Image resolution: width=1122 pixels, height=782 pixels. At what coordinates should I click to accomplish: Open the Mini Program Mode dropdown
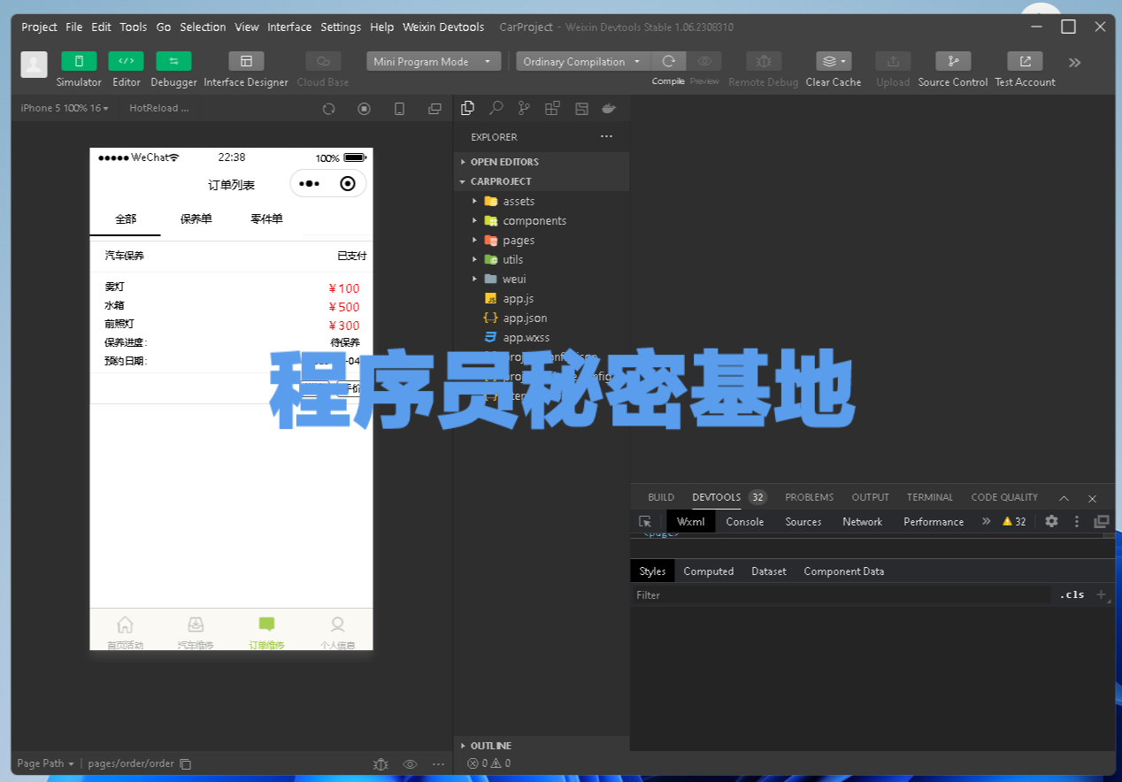point(434,61)
